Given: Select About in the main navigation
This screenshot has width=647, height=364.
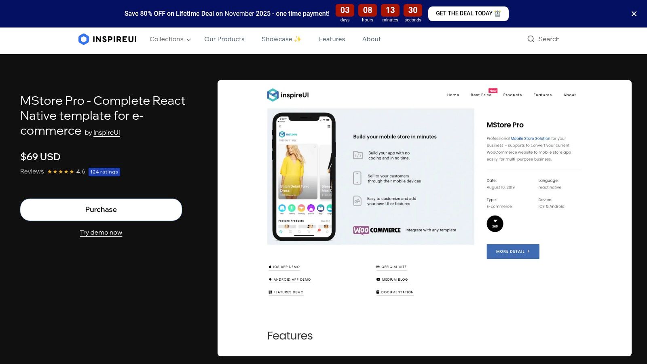Looking at the screenshot, I should tap(371, 39).
